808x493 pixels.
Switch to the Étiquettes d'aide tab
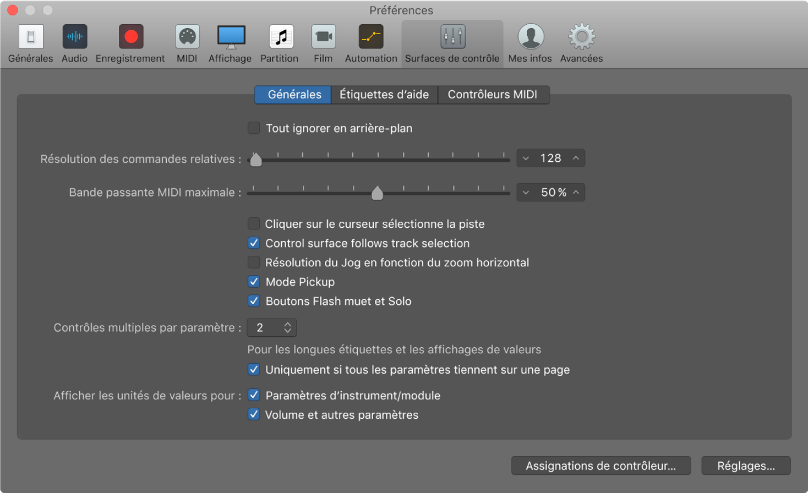point(384,94)
